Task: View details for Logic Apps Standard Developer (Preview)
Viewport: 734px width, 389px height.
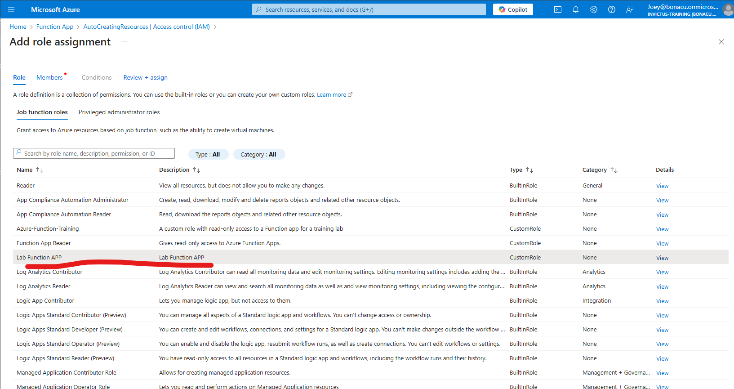Action: coord(662,330)
